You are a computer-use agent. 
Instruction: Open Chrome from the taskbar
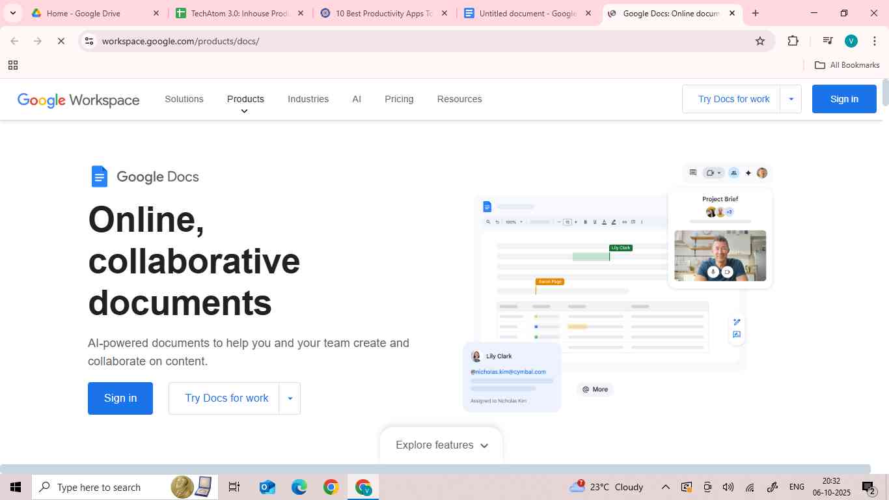coord(331,486)
